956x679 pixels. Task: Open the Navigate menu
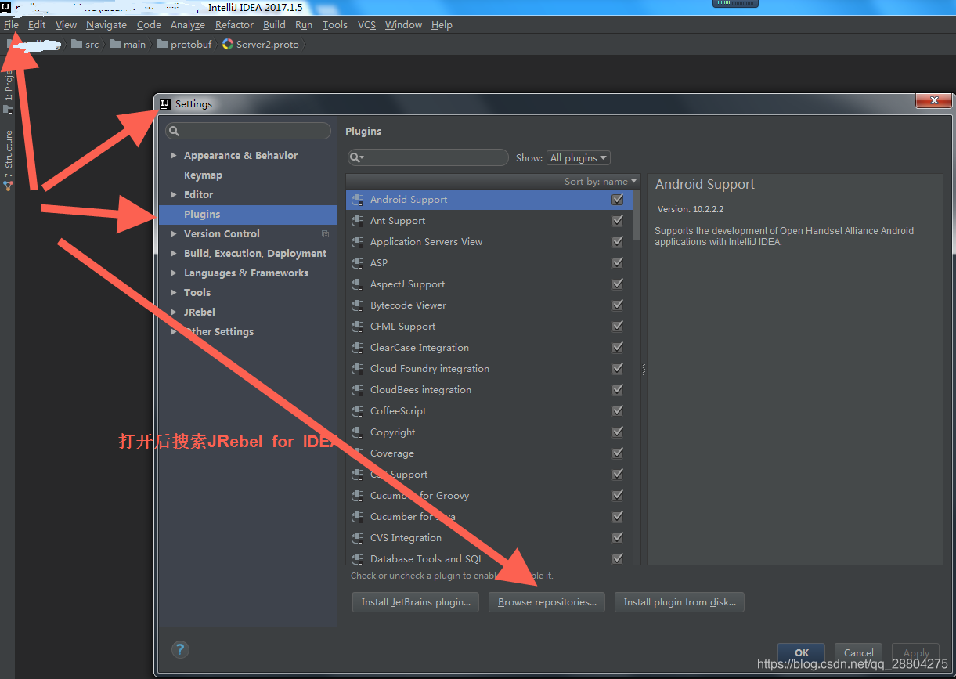click(106, 25)
